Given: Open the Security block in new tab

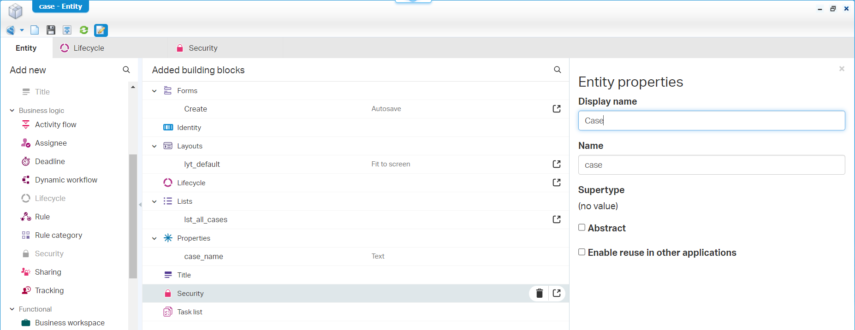Looking at the screenshot, I should pyautogui.click(x=557, y=293).
